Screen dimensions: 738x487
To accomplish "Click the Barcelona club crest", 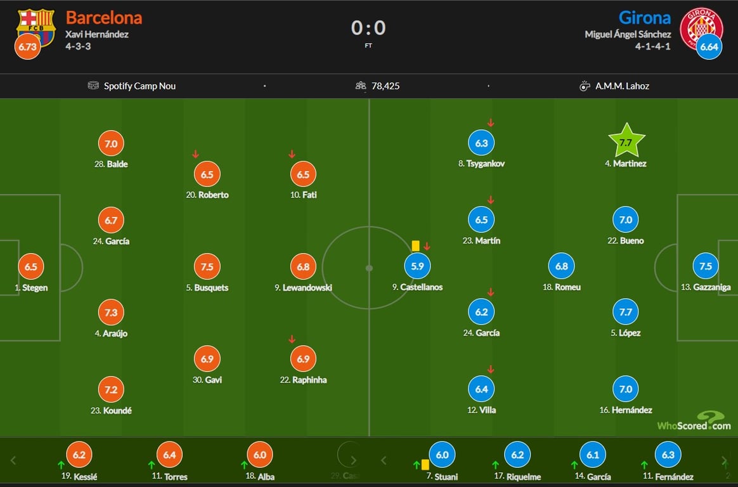I will tap(36, 26).
